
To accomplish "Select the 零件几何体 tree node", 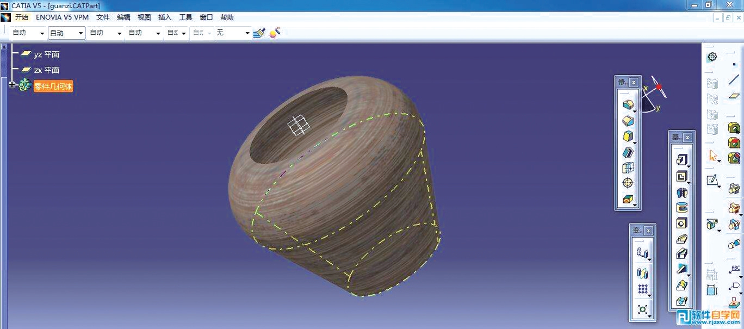I will tap(53, 86).
